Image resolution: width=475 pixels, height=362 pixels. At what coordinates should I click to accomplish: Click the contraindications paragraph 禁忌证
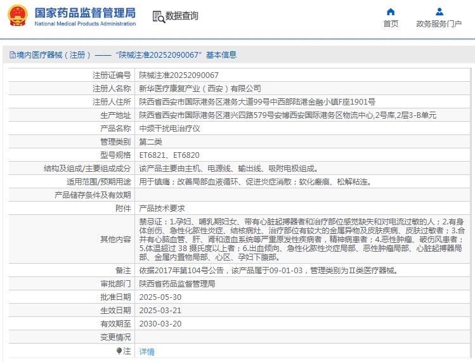coord(302,239)
